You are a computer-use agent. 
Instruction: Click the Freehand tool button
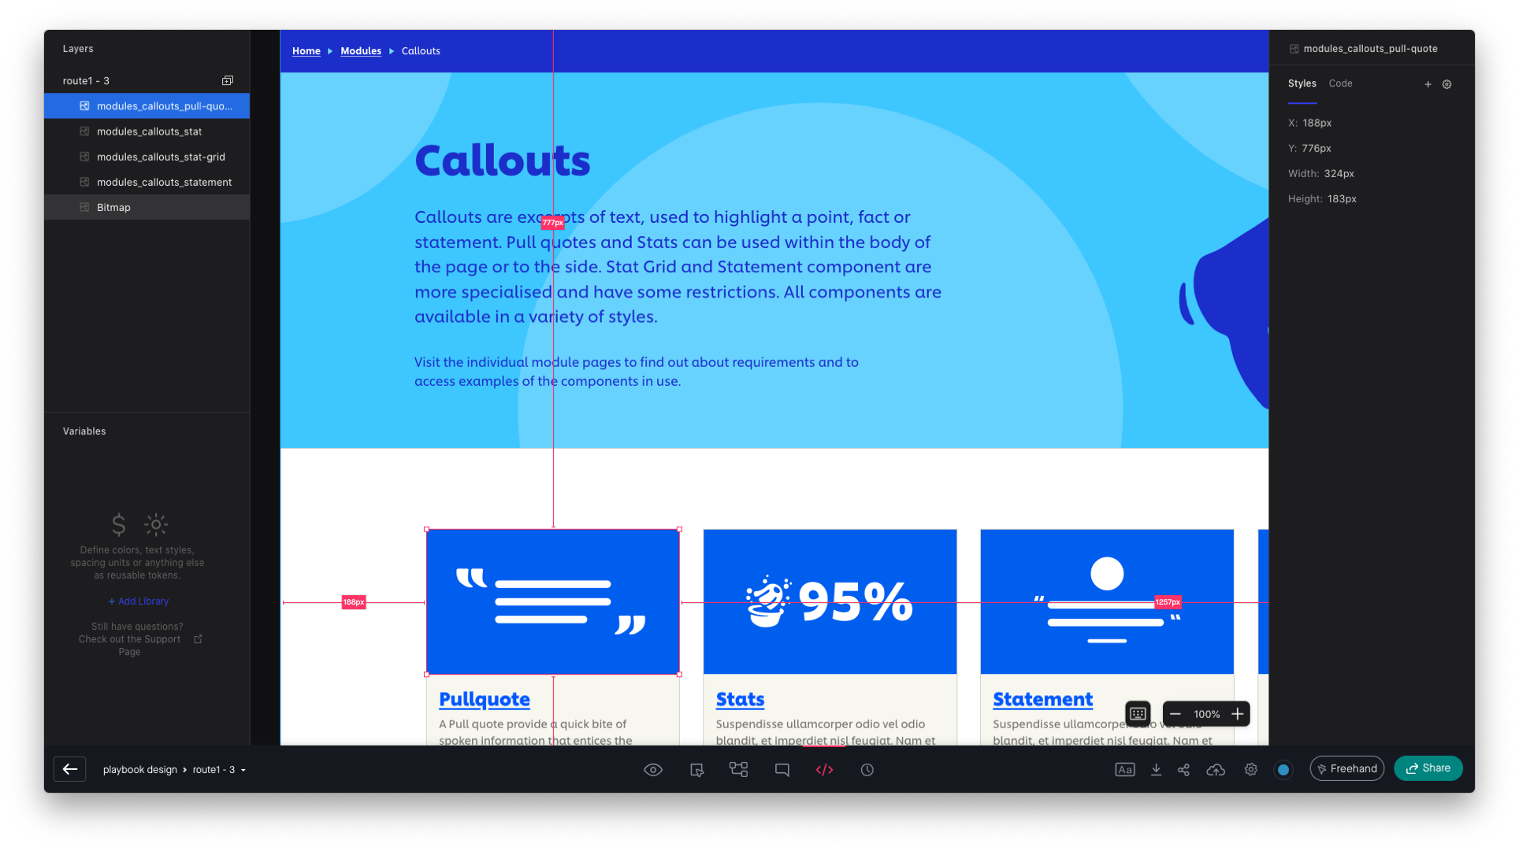(1347, 768)
